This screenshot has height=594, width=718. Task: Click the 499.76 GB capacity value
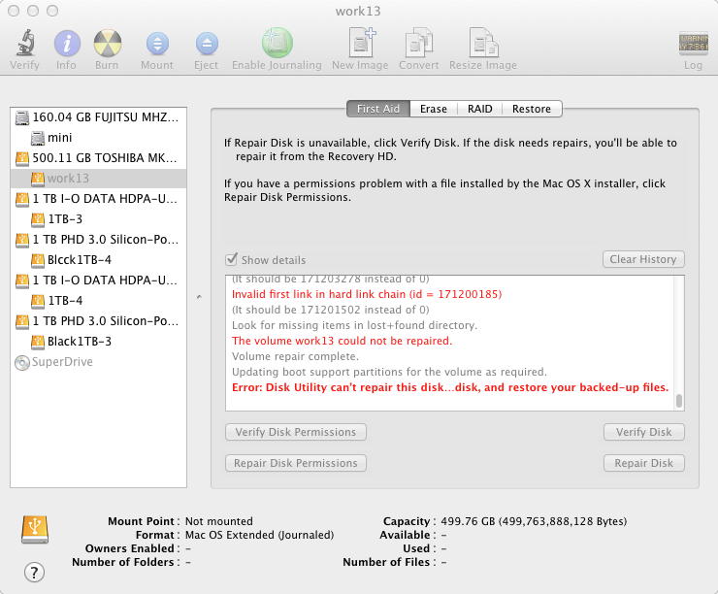pyautogui.click(x=534, y=521)
